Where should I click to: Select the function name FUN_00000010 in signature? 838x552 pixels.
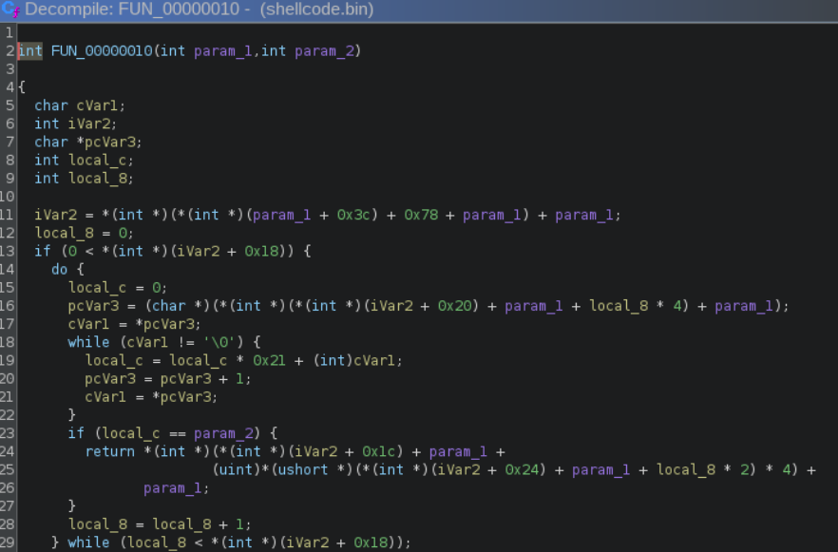click(x=102, y=51)
